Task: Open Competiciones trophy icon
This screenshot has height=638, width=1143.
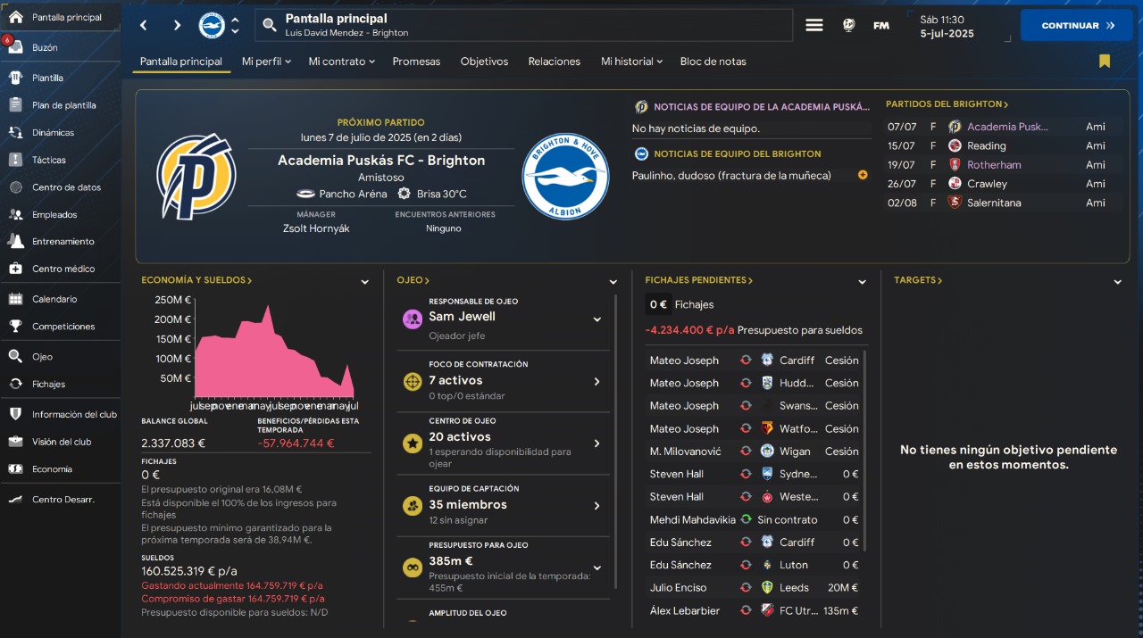Action: click(x=15, y=327)
